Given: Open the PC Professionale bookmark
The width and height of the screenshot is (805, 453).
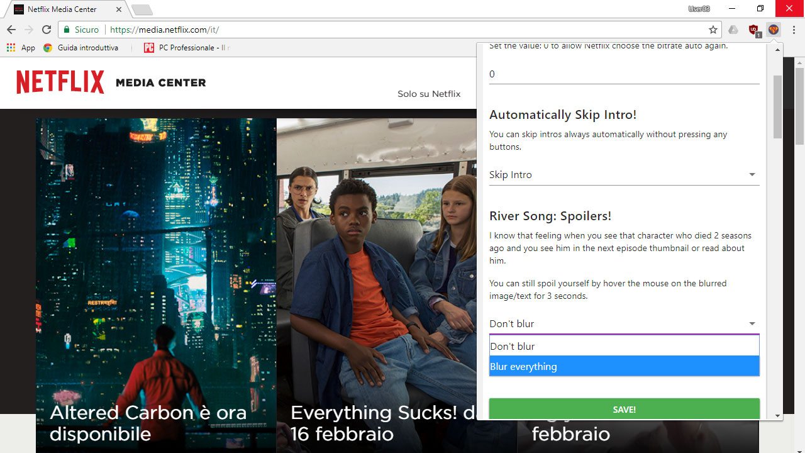Looking at the screenshot, I should coord(187,48).
